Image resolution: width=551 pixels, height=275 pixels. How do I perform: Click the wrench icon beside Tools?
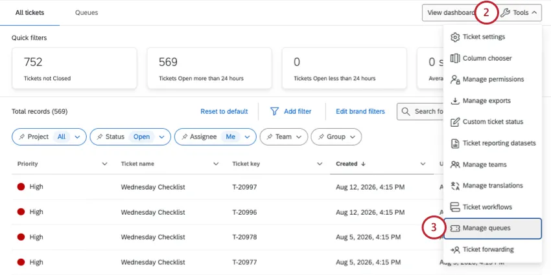tap(505, 13)
